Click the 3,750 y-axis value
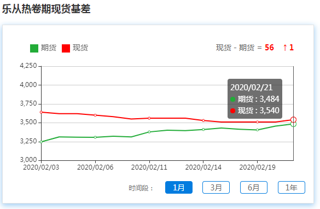 coord(28,103)
